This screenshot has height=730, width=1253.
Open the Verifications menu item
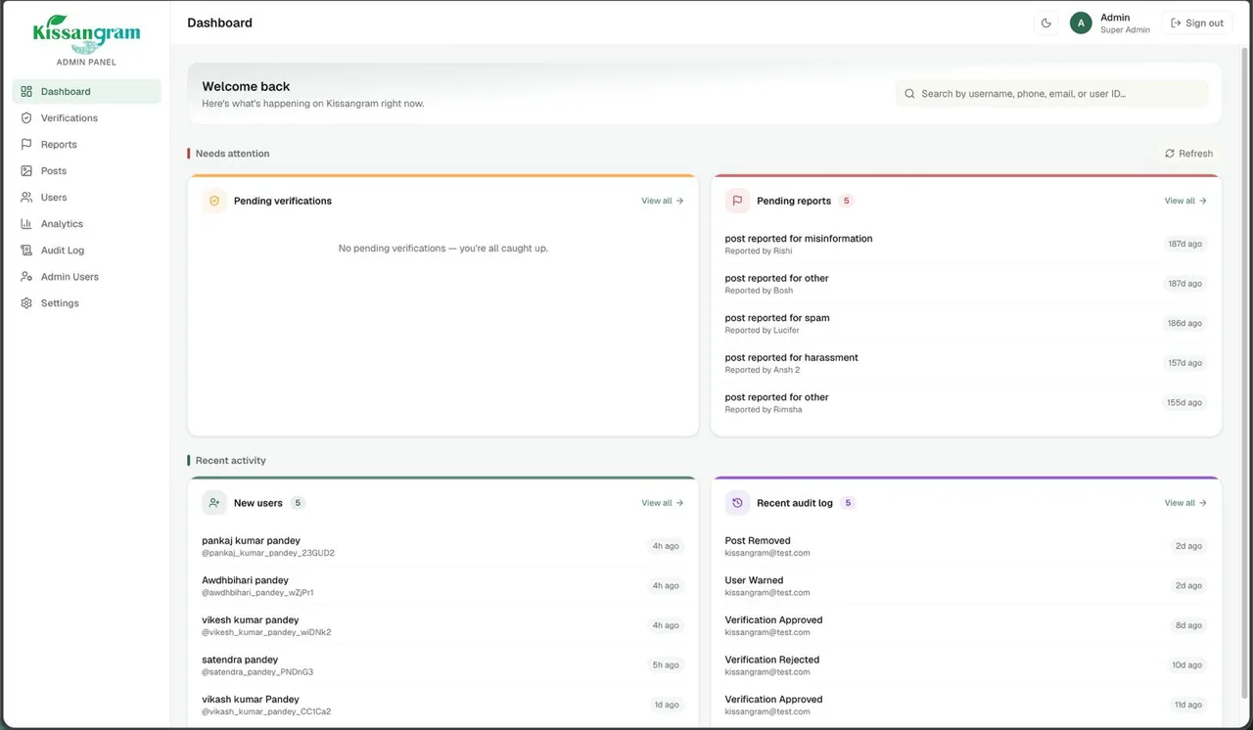pos(86,117)
